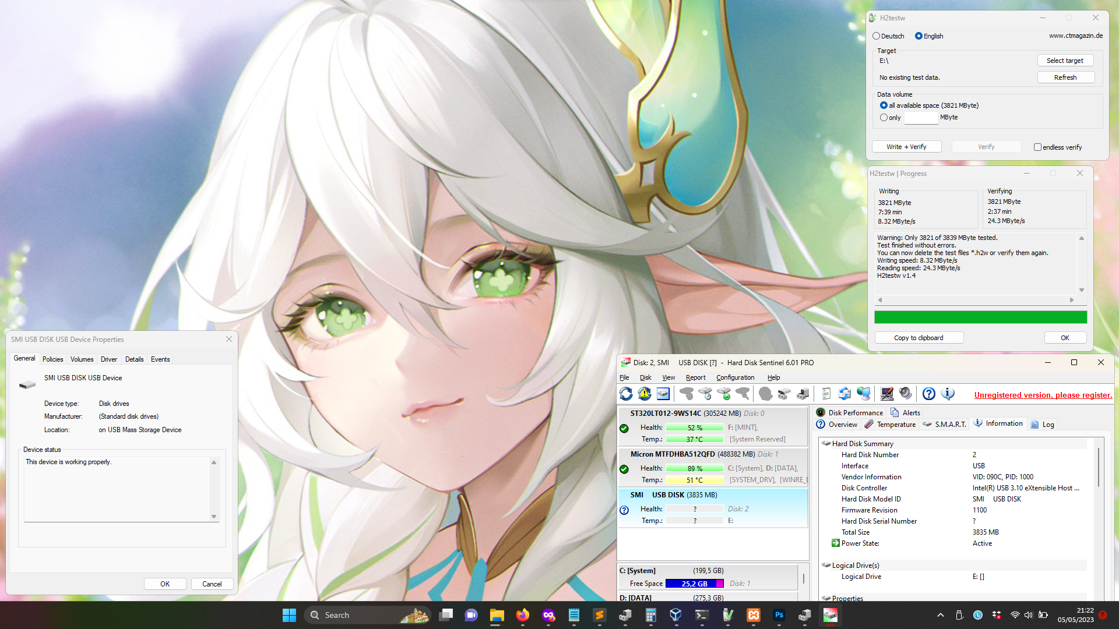1119x629 pixels.
Task: Open File Explorer from the taskbar
Action: pos(497,615)
